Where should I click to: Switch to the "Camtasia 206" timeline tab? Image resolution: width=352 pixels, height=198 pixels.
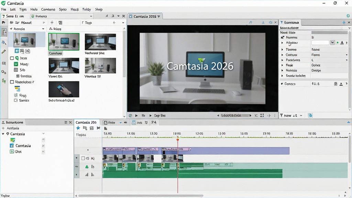(x=86, y=122)
